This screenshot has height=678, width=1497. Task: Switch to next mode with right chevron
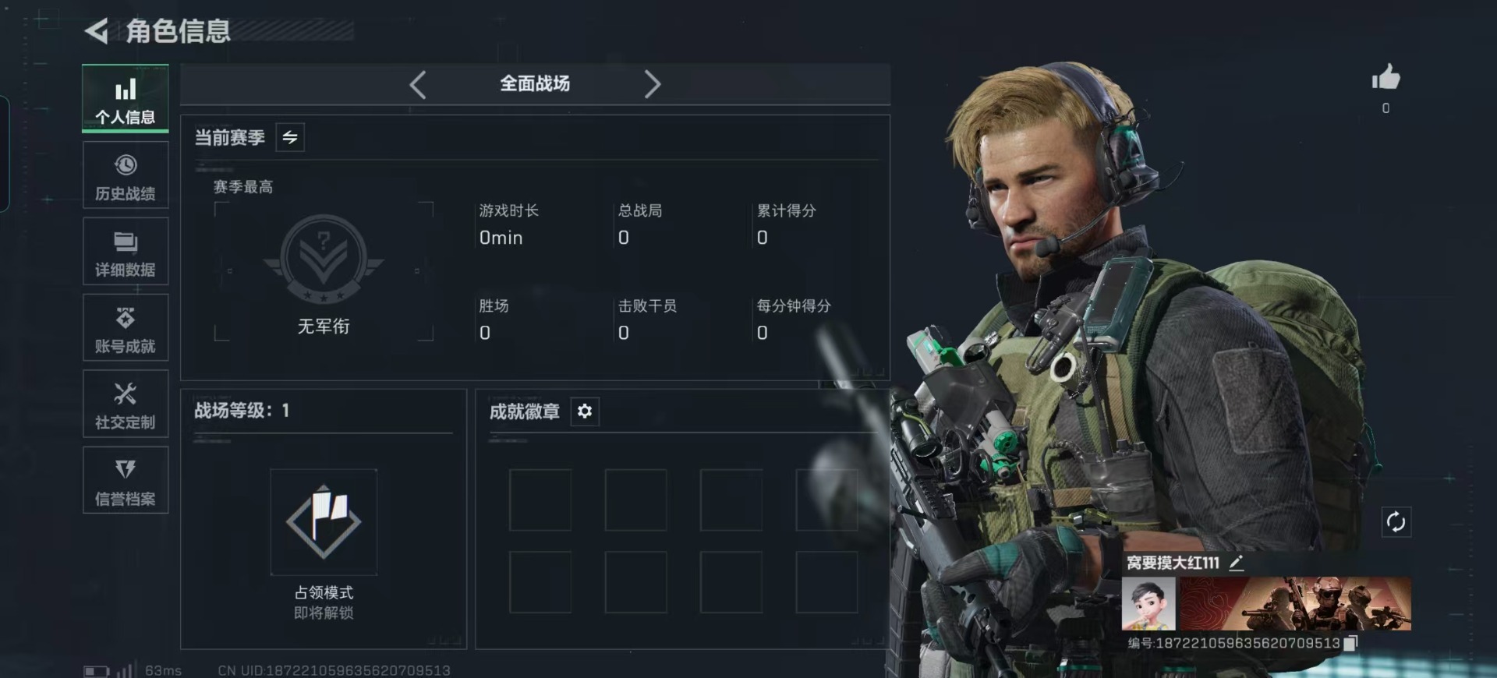[652, 84]
